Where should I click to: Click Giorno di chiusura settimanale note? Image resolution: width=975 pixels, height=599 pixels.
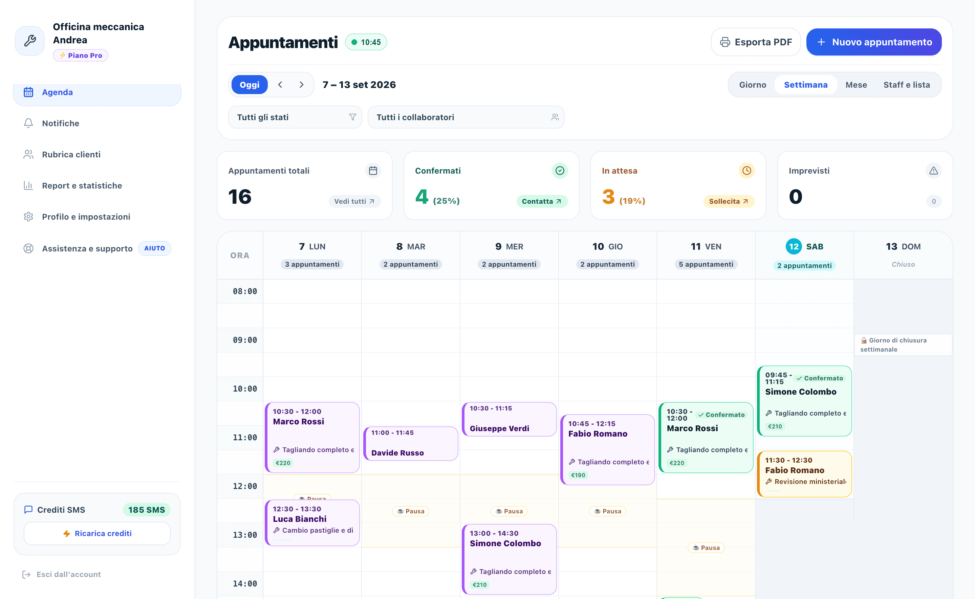pos(903,345)
